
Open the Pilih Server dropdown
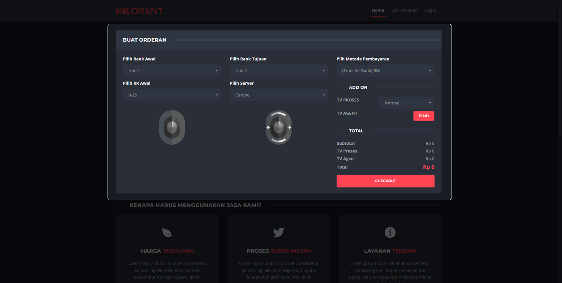[x=278, y=95]
